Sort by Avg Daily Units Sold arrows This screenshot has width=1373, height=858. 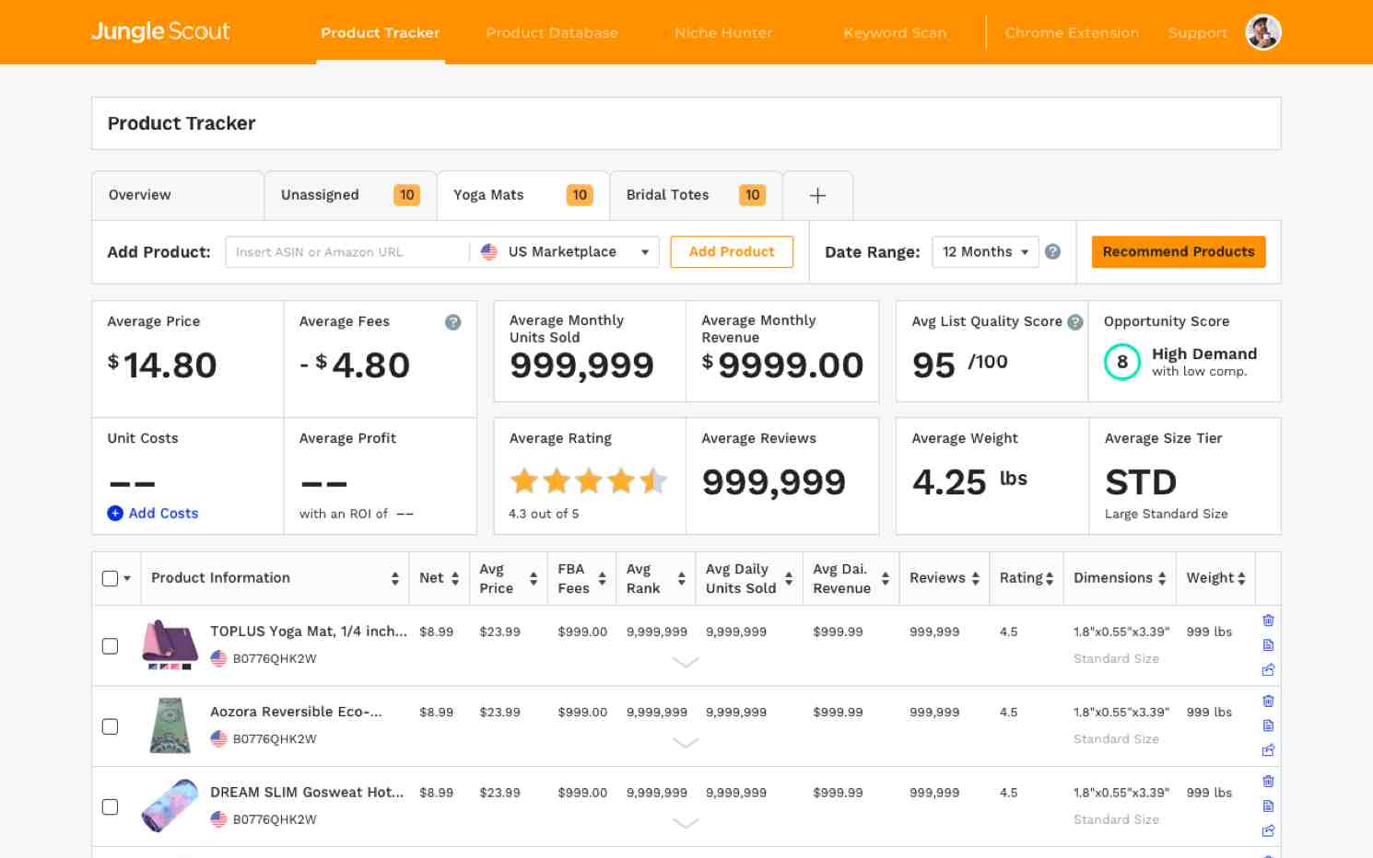click(789, 578)
